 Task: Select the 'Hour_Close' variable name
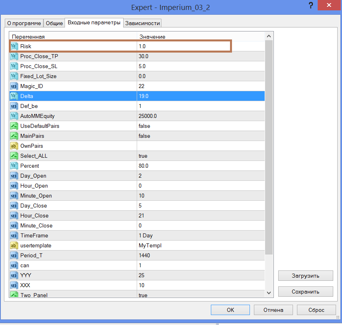click(x=34, y=215)
